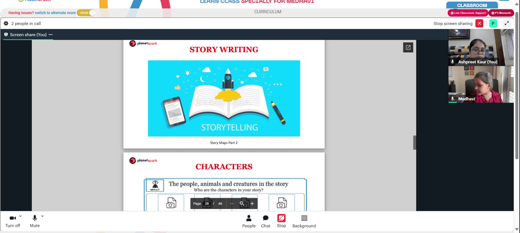Open the People panel
Viewport: 520px width, 233px height.
coord(249,221)
